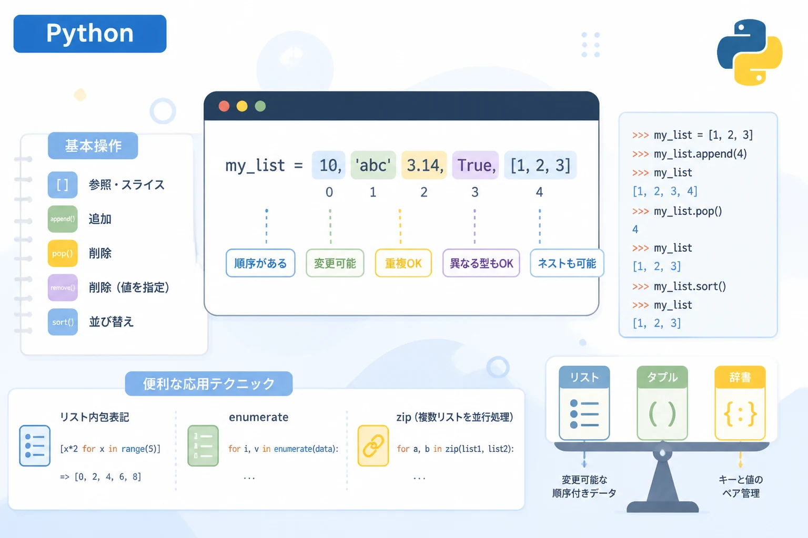
Task: Click the nested [1, 2, 3] element chip
Action: pyautogui.click(x=540, y=165)
